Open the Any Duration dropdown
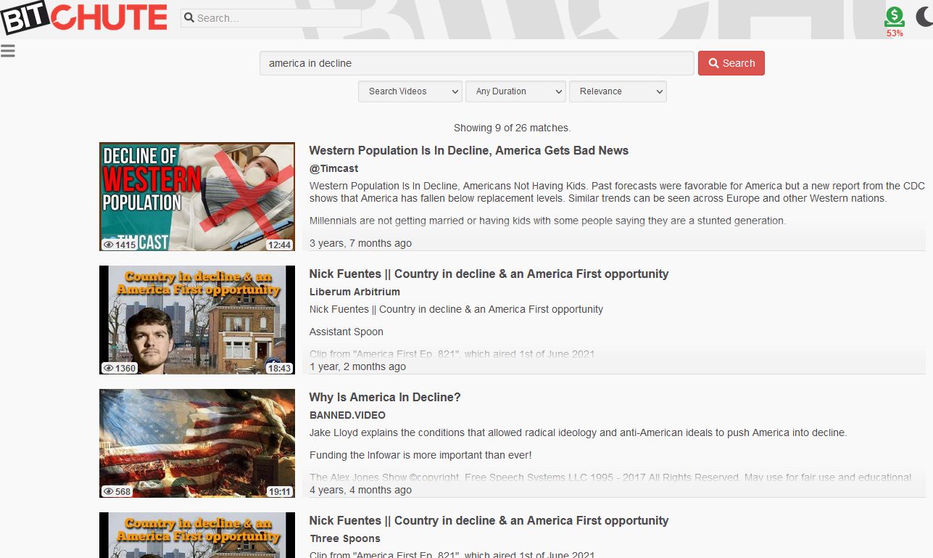Viewport: 933px width, 558px height. click(515, 91)
